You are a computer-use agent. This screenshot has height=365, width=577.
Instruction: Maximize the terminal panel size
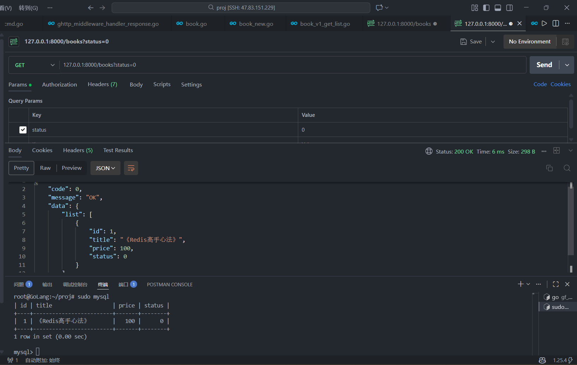pos(556,284)
